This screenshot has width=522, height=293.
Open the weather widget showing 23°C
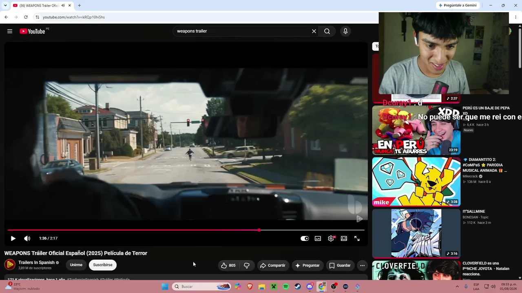(23, 286)
